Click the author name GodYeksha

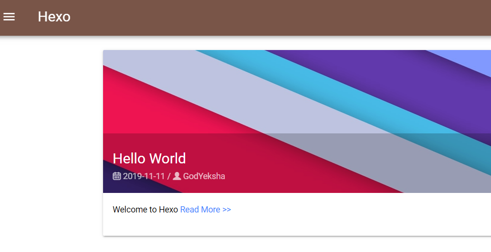tap(204, 176)
